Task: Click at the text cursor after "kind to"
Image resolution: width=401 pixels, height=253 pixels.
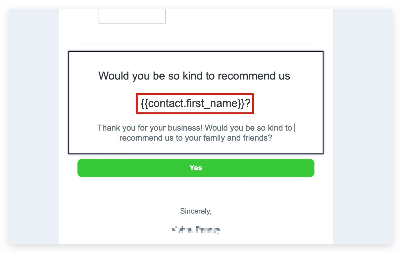Action: (295, 128)
